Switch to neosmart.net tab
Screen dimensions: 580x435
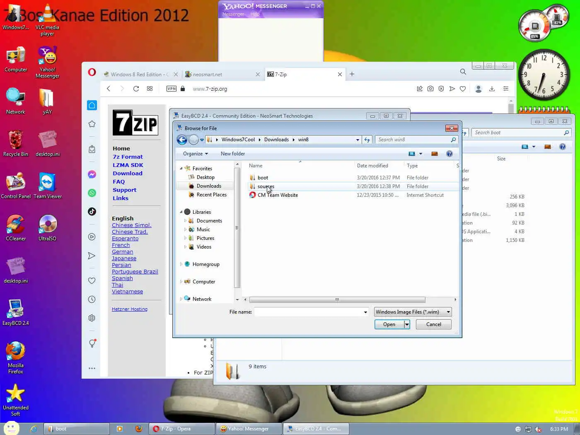[x=222, y=75]
